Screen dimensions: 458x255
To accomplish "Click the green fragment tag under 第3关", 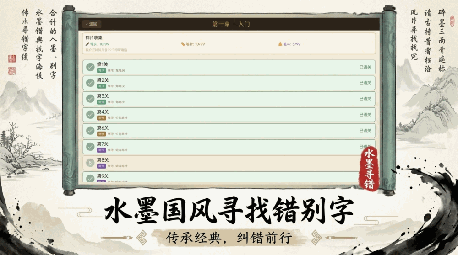I will (x=101, y=102).
